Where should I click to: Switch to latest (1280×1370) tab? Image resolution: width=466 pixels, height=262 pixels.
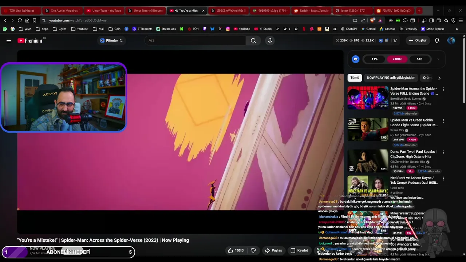[353, 11]
